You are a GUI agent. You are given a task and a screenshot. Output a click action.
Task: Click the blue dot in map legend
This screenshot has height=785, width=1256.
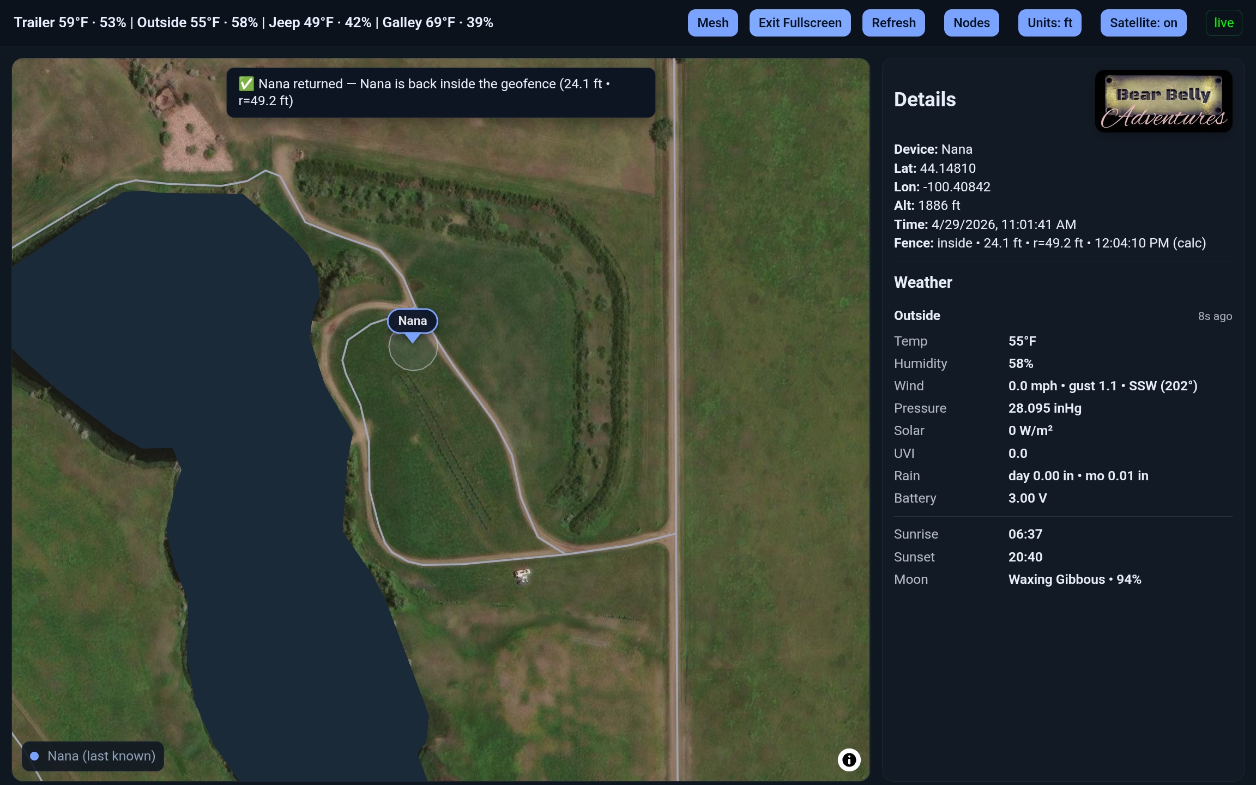(34, 756)
